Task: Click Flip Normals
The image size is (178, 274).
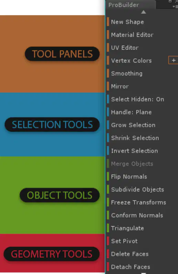Action: click(129, 177)
